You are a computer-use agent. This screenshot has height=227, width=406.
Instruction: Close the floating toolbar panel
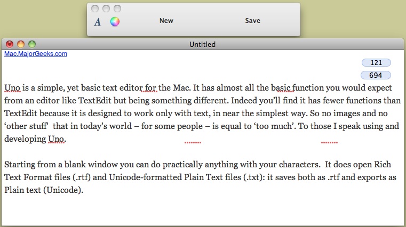pos(95,9)
